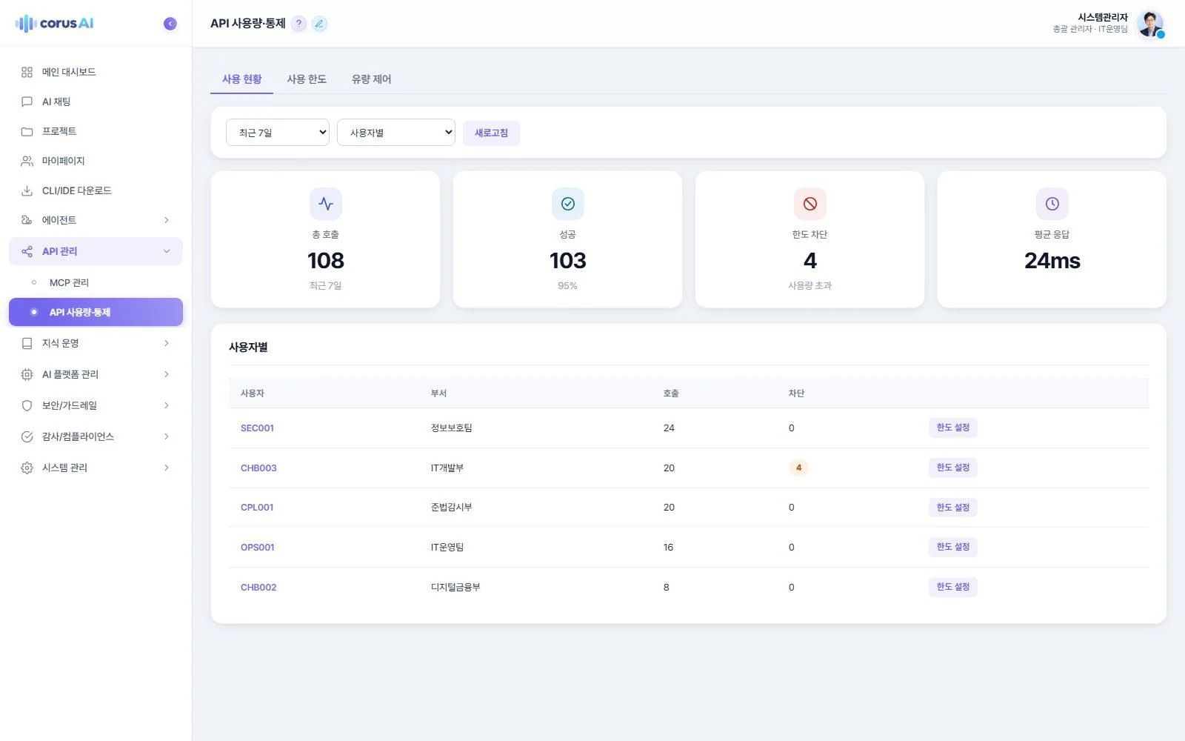Viewport: 1185px width, 741px height.
Task: Open the SEC001 user link
Action: point(257,428)
